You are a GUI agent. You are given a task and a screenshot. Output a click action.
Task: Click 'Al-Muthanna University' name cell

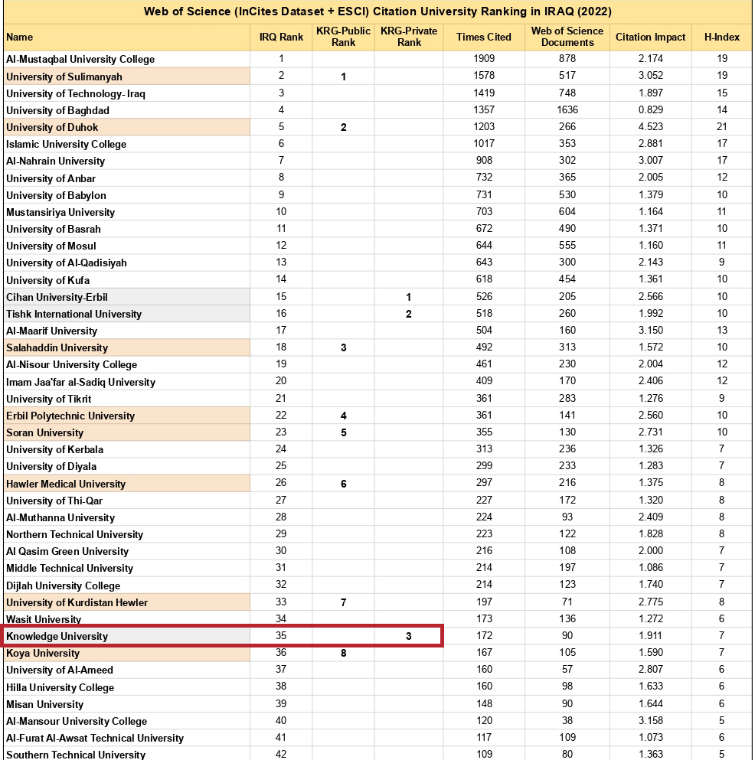click(127, 517)
